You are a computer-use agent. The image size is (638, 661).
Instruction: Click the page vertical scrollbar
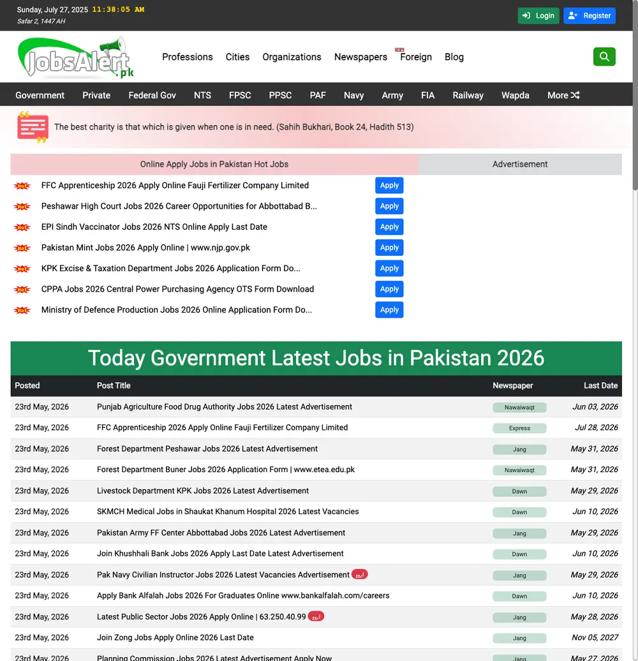pyautogui.click(x=635, y=94)
